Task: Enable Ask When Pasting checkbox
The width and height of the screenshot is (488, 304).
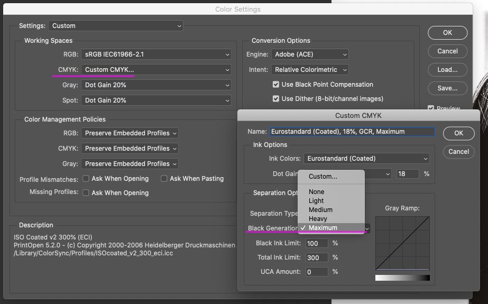Action: click(x=164, y=179)
